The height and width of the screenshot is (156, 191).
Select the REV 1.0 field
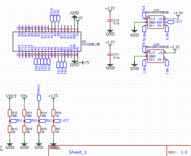(x=178, y=152)
